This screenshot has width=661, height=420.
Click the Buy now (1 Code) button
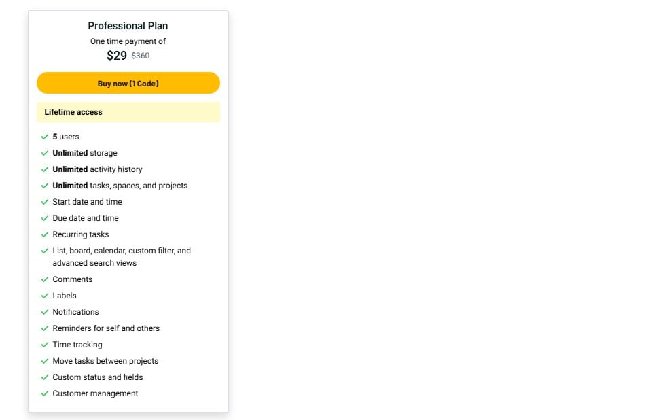(x=128, y=82)
